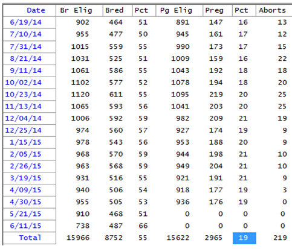Select Pg Elig value 1095
The height and width of the screenshot is (249, 292).
point(180,95)
